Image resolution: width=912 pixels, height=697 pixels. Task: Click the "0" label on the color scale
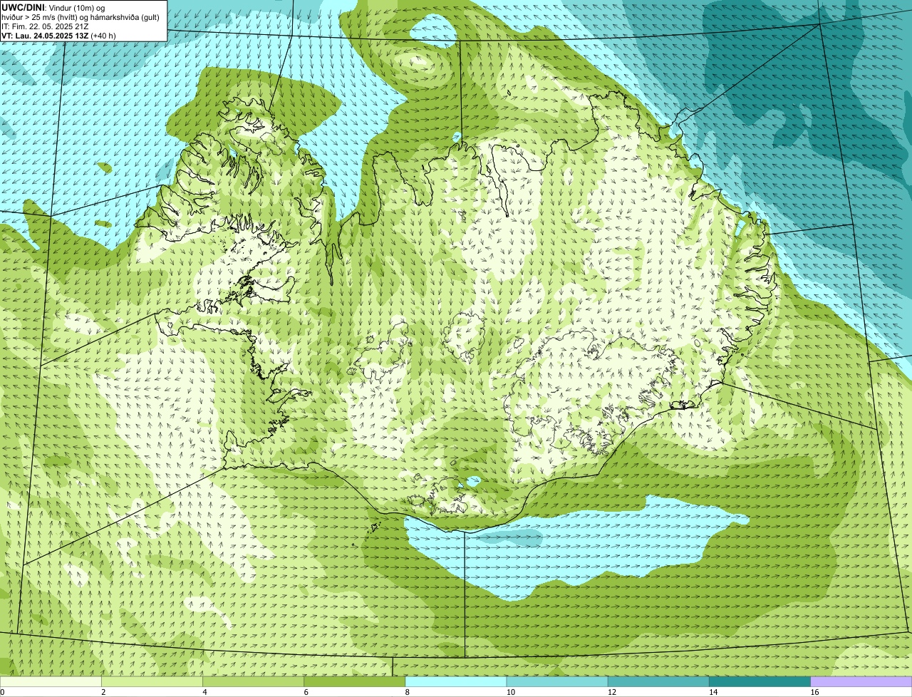point(2,692)
